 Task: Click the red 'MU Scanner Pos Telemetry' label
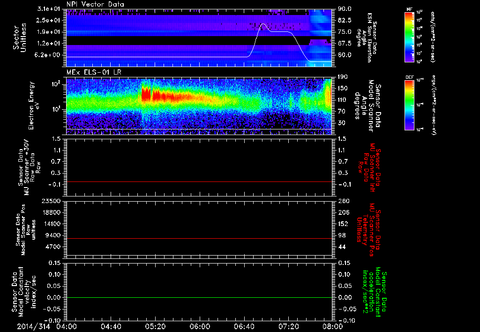[x=368, y=230]
